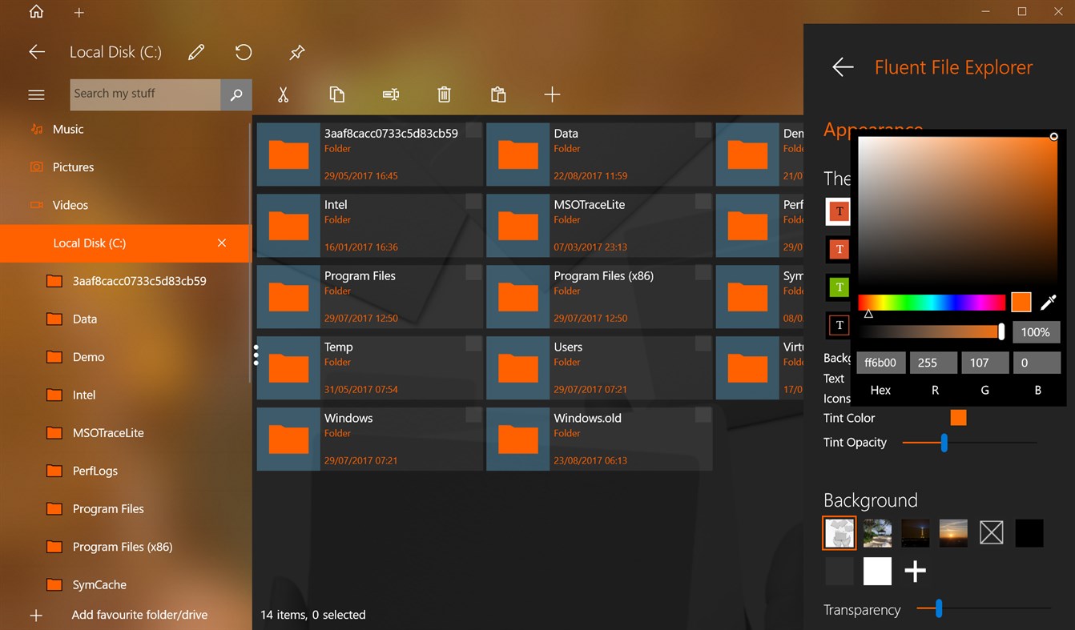Pin the current folder using the pin icon
The image size is (1075, 630).
coord(296,52)
